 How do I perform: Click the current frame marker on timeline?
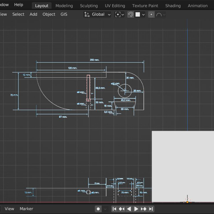pyautogui.click(x=187, y=202)
